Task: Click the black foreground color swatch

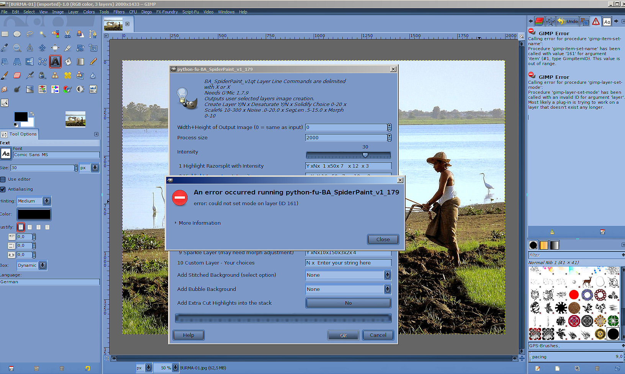Action: [x=21, y=117]
